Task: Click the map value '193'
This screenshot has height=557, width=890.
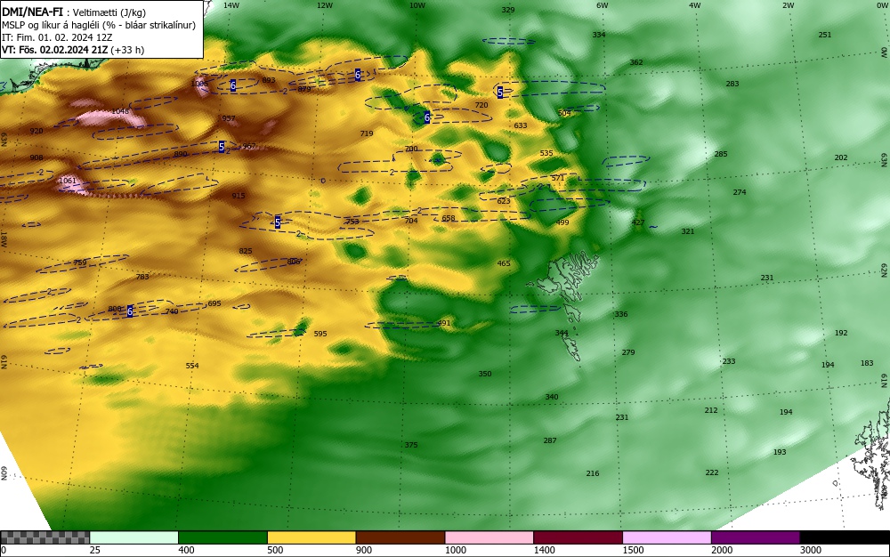Action: 780,452
